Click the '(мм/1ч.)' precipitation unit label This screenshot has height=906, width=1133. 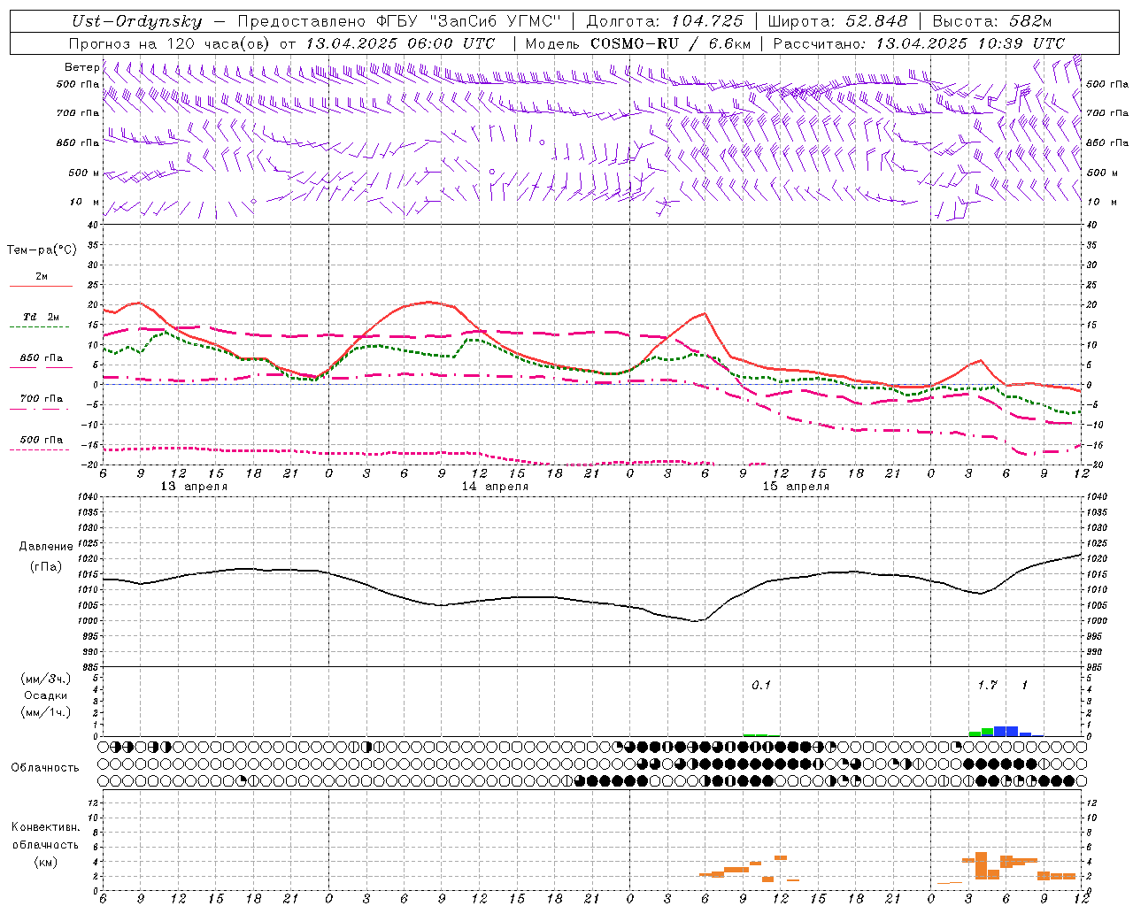click(x=46, y=712)
